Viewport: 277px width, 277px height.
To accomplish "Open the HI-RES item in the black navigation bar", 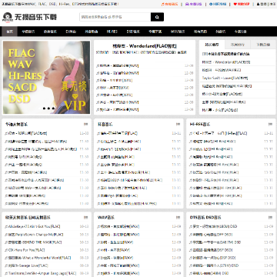I will point(112,32).
